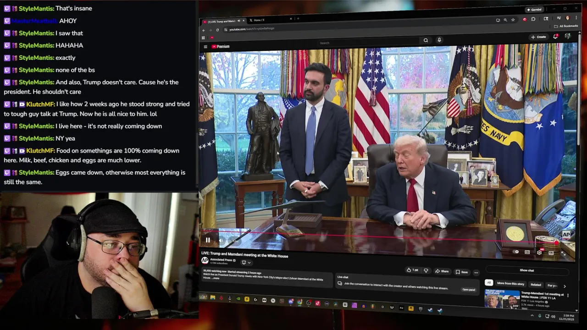Show more filter chips with right arrow
The width and height of the screenshot is (587, 330).
click(x=565, y=286)
